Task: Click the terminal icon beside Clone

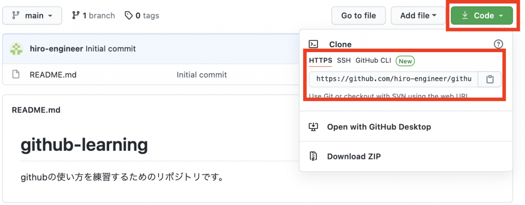Action: (313, 44)
